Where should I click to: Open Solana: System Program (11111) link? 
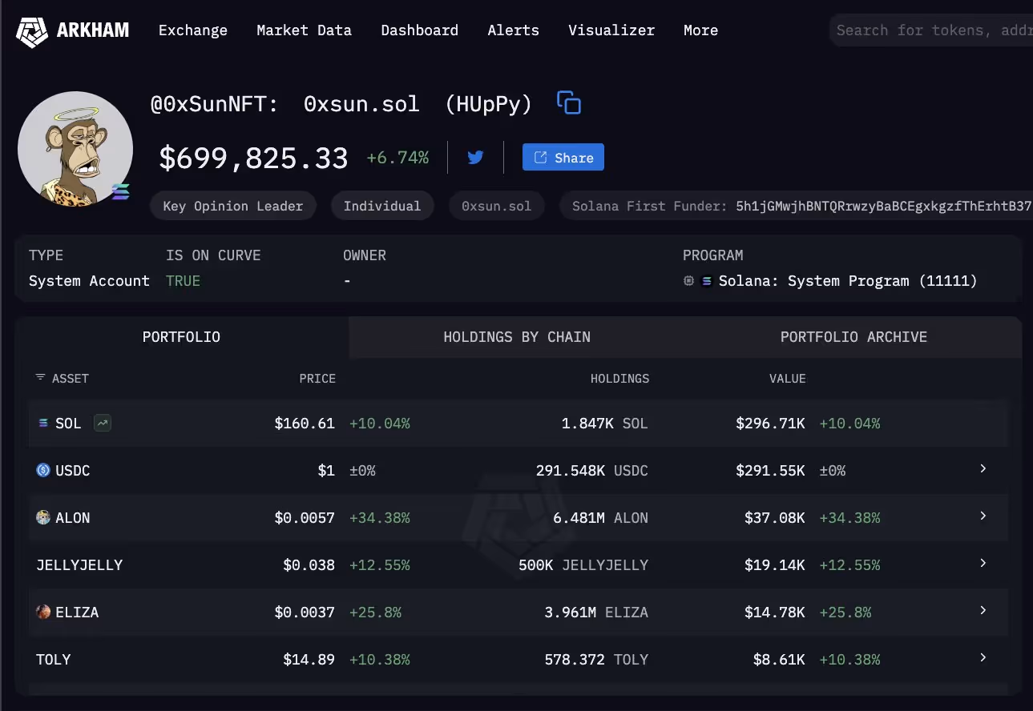pyautogui.click(x=848, y=281)
